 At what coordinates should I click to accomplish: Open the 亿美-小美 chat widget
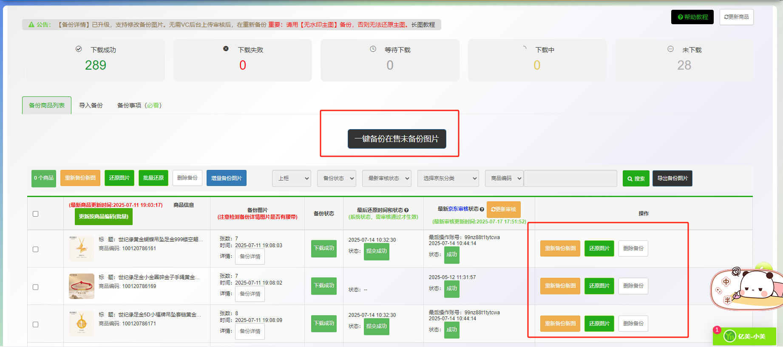[x=745, y=336]
